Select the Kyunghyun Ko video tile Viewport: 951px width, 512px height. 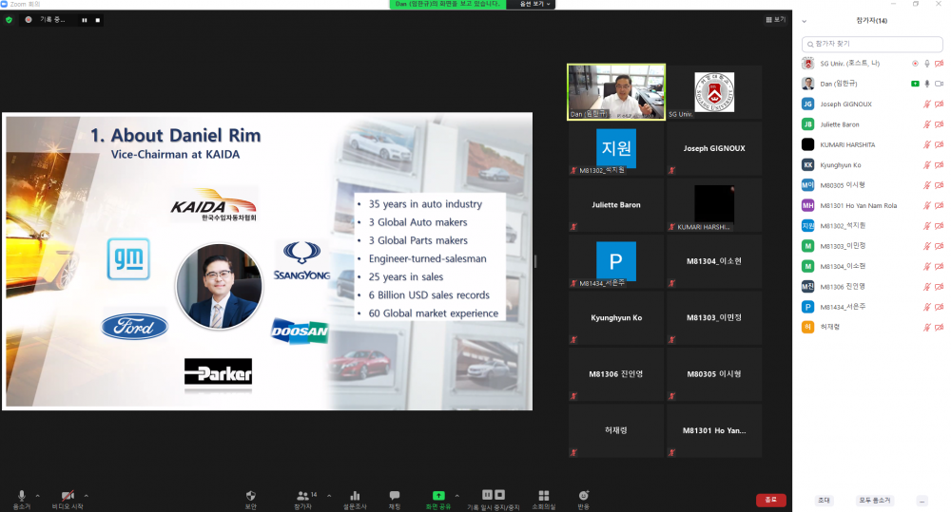click(616, 317)
